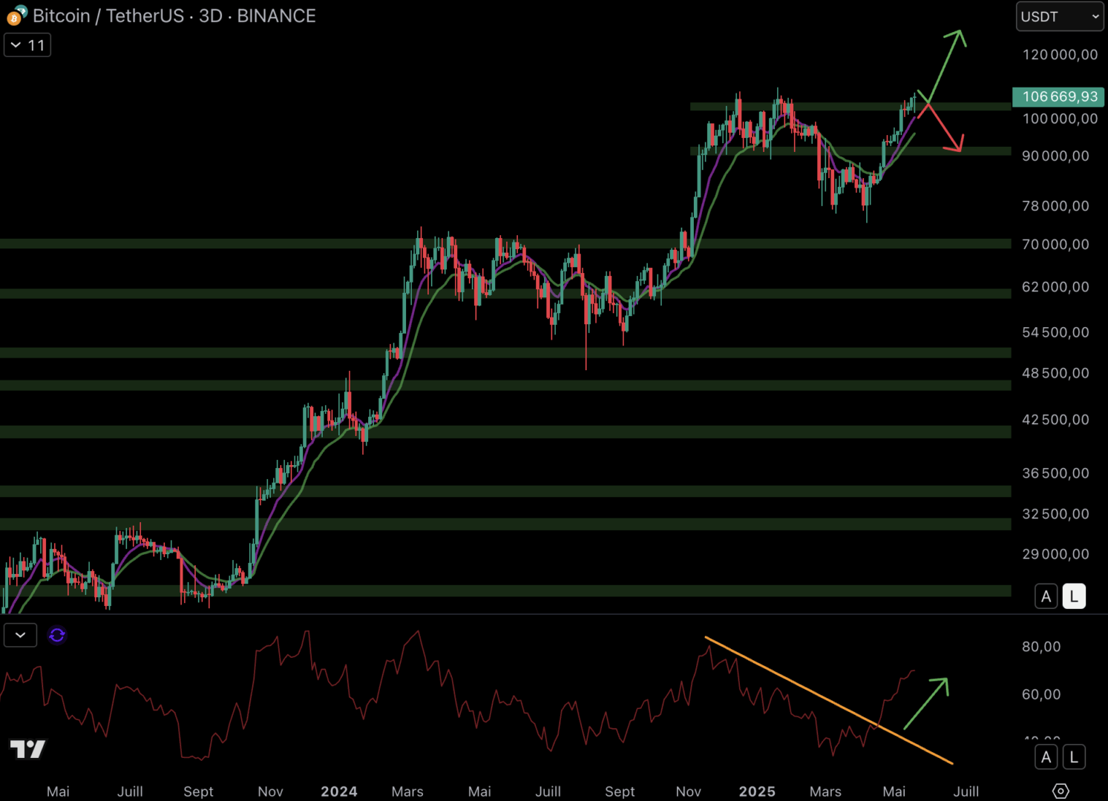Click the 120 000,00 price axis label
1108x801 pixels.
tap(1060, 54)
